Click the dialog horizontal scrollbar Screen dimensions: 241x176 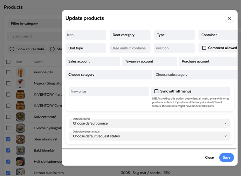pyautogui.click(x=149, y=148)
